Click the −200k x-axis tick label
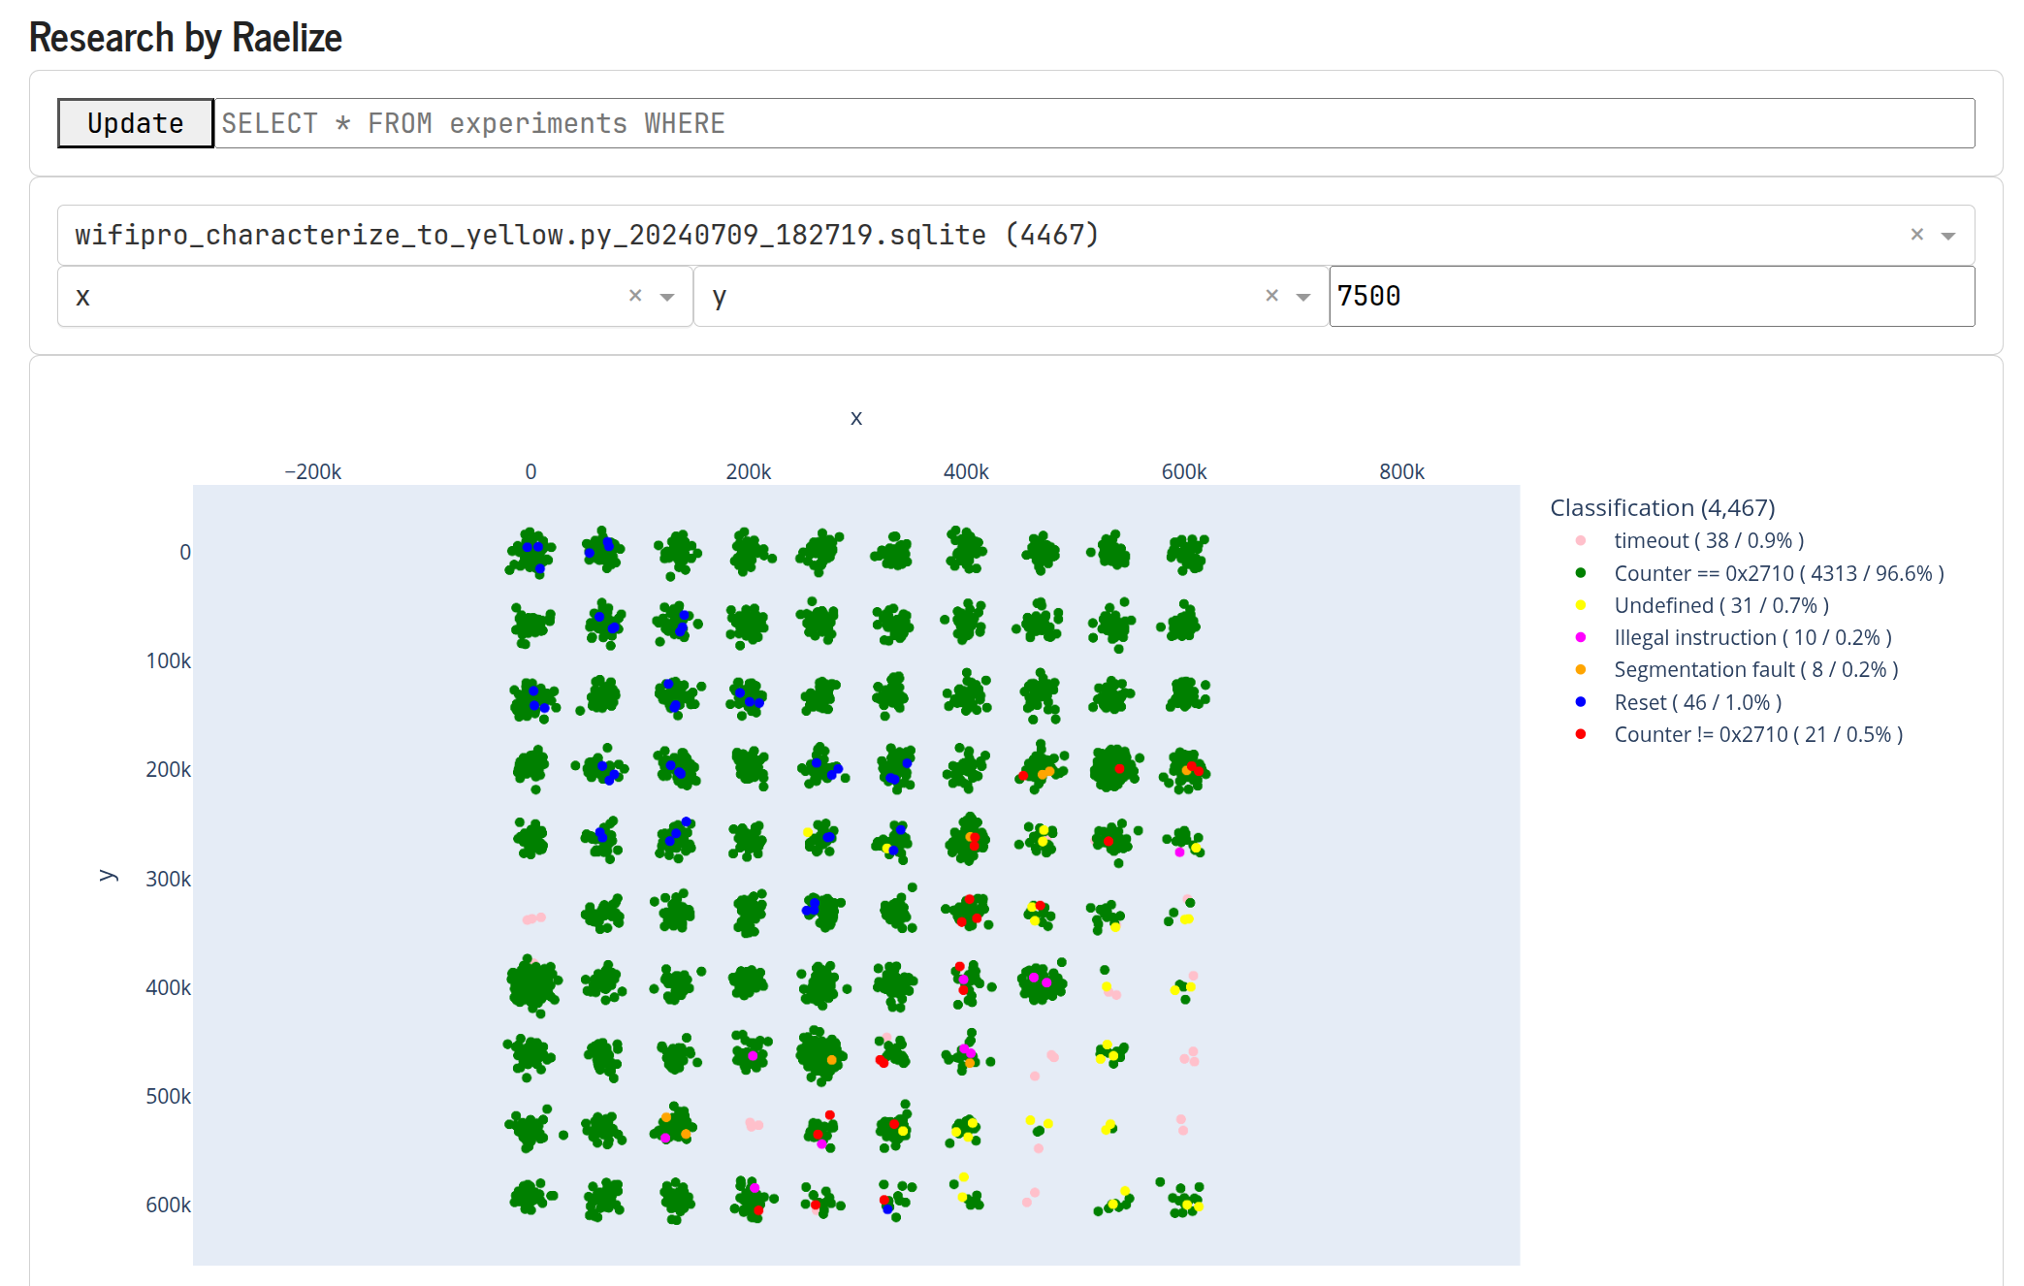Viewport: 2024px width, 1286px height. tap(312, 471)
